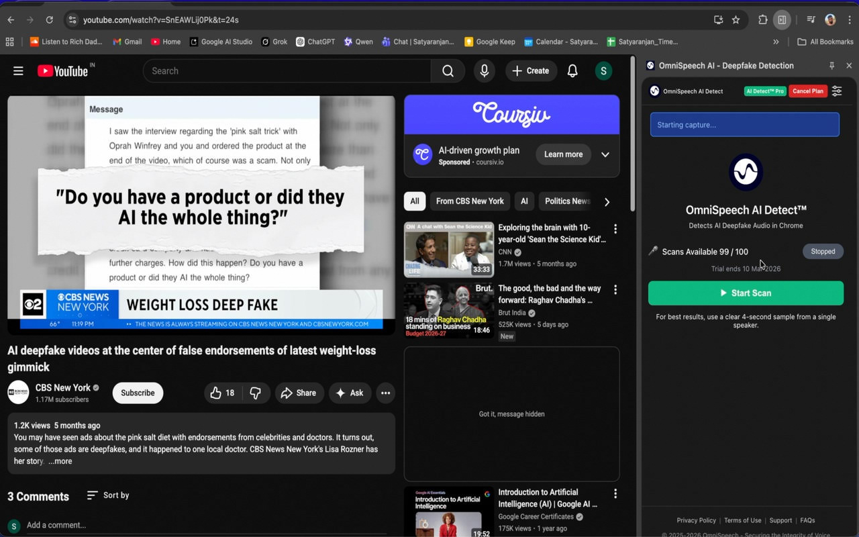Open the apps grid in bookmarks bar
Viewport: 859px width, 537px height.
(9, 42)
